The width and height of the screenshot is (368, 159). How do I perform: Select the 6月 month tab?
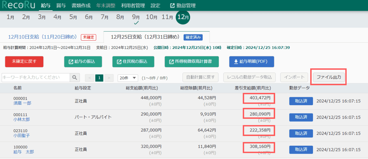tap(89, 17)
